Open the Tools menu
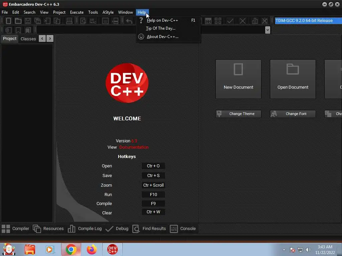The width and height of the screenshot is (342, 256). click(x=93, y=12)
